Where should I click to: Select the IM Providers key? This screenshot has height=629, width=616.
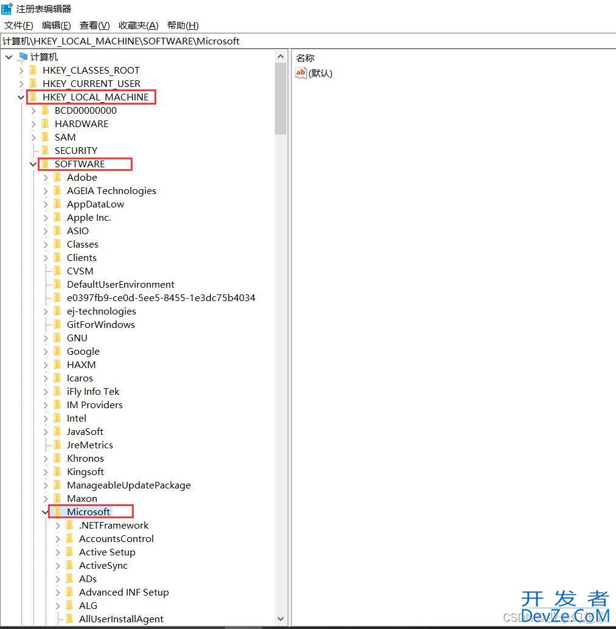pos(95,405)
